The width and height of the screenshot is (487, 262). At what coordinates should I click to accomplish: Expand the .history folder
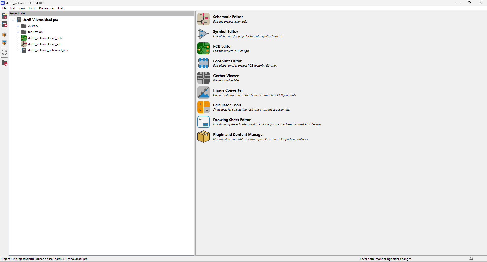pyautogui.click(x=18, y=26)
